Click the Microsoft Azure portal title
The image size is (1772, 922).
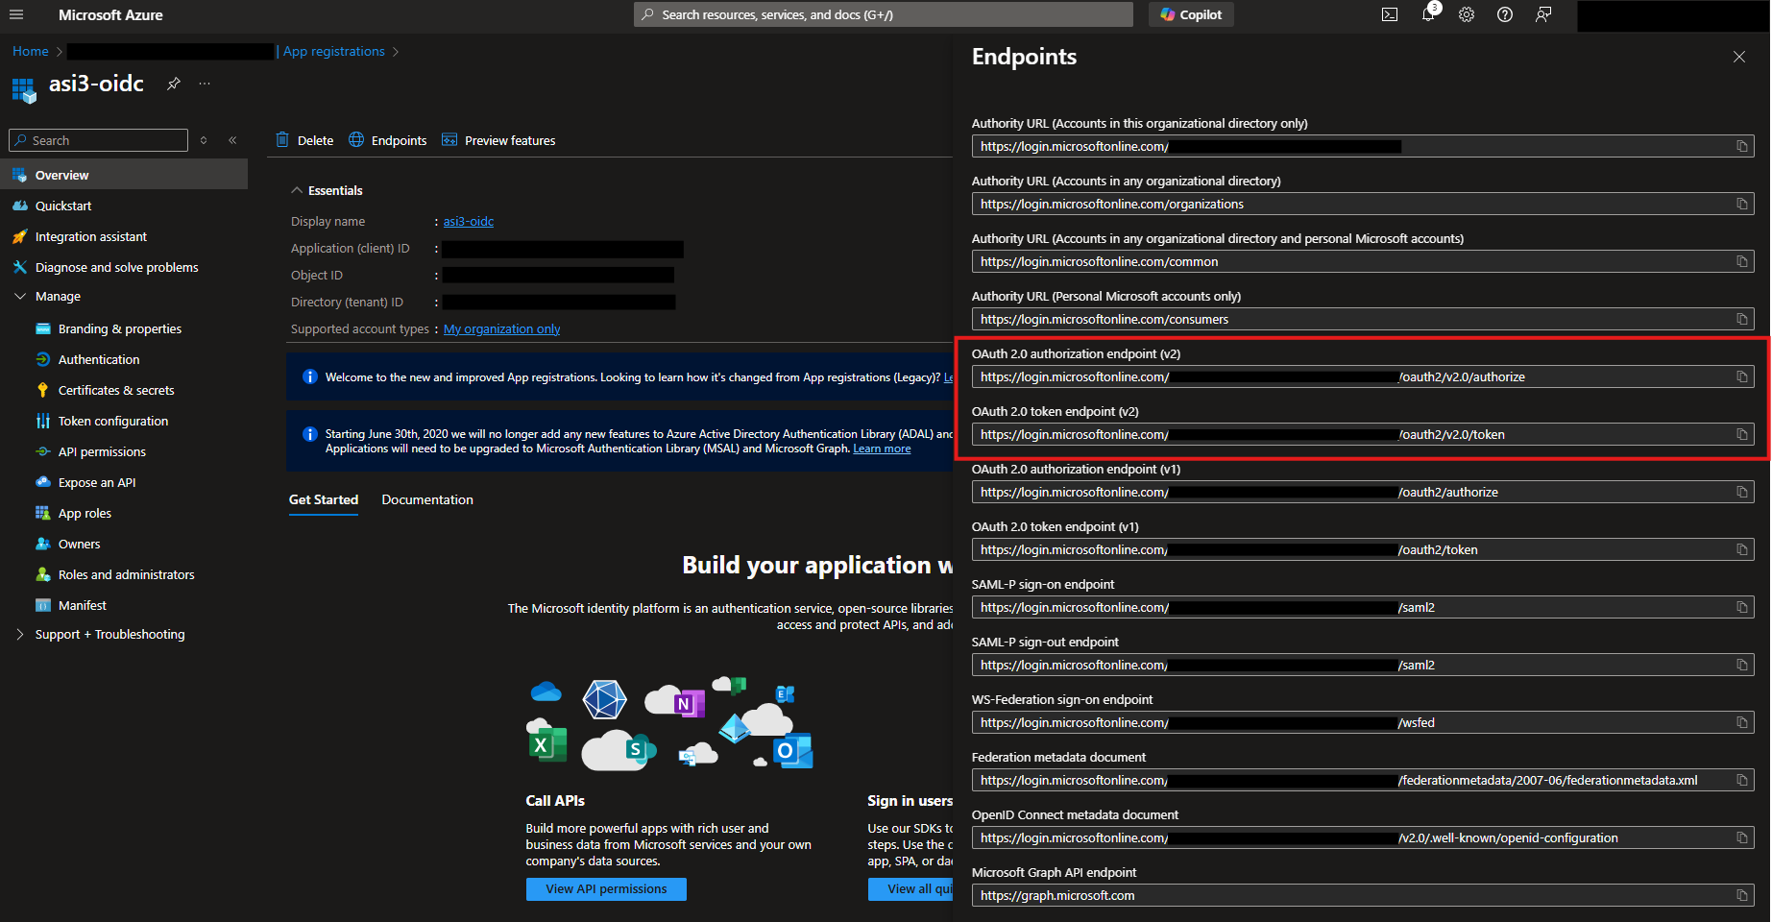tap(110, 14)
